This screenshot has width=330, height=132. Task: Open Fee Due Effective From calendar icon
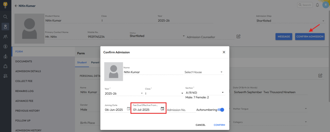tap(162, 109)
